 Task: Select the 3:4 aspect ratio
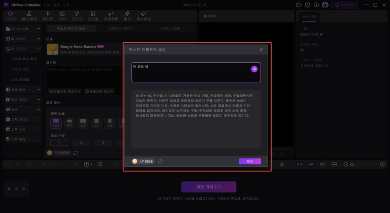(x=110, y=123)
